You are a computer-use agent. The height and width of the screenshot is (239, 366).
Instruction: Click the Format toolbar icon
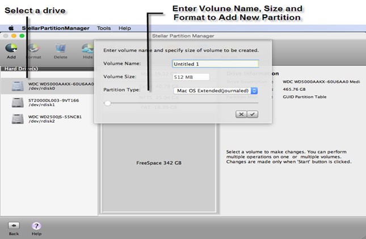[34, 48]
